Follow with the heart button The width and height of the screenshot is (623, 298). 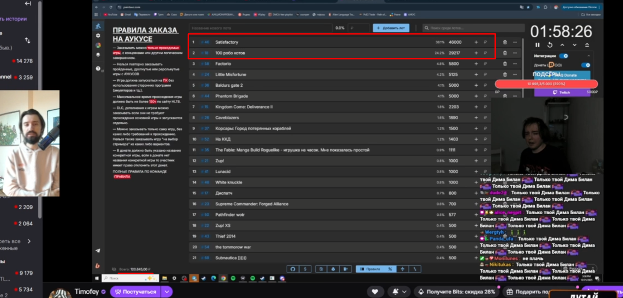[x=375, y=292]
